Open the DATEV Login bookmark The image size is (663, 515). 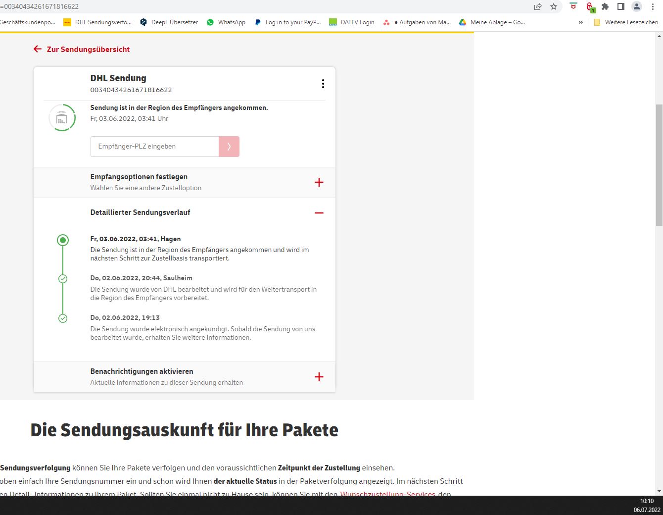coord(352,22)
